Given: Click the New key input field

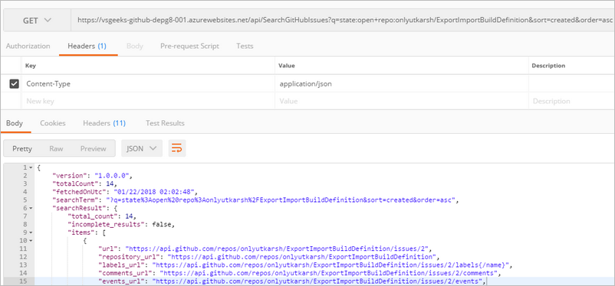Looking at the screenshot, I should (149, 101).
